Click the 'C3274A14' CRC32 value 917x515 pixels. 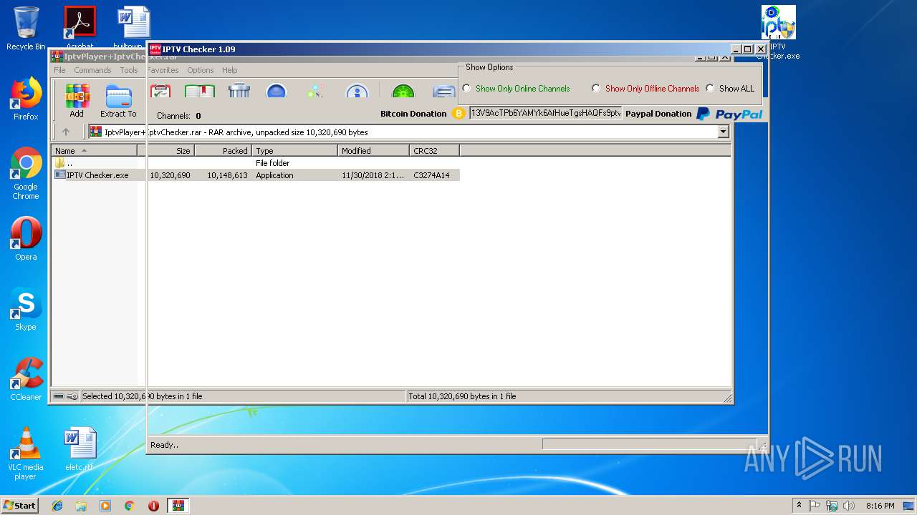[x=431, y=175]
